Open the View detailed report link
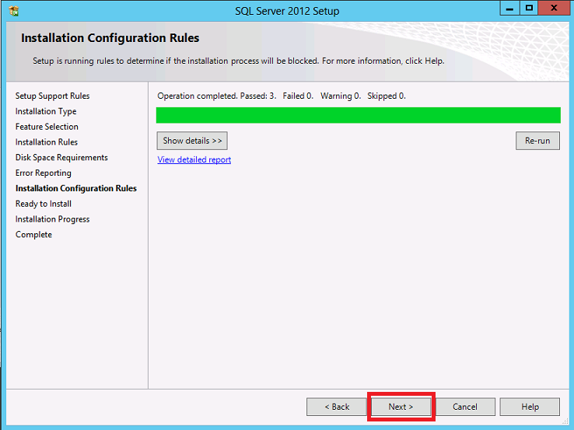 (x=194, y=159)
